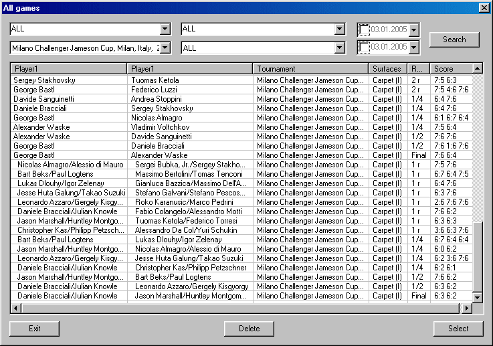Close the All games window
The image size is (493, 346).
point(484,8)
